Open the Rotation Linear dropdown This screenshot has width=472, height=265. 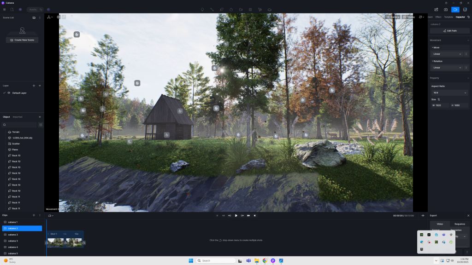click(447, 68)
